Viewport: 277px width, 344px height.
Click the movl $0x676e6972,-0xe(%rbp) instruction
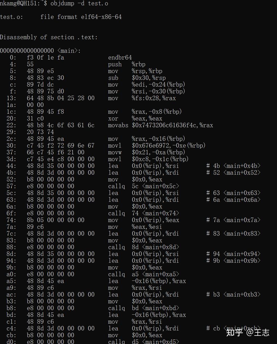tap(157, 146)
